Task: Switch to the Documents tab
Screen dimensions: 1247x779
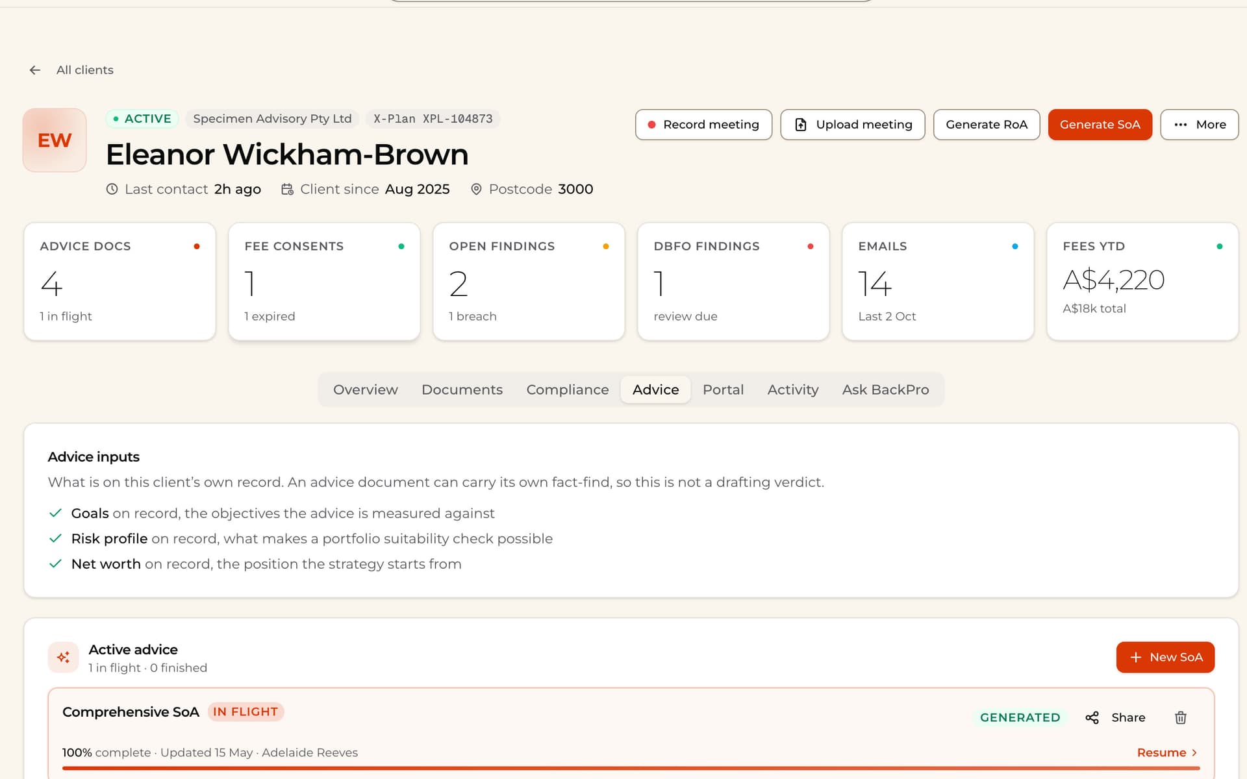Action: [462, 389]
